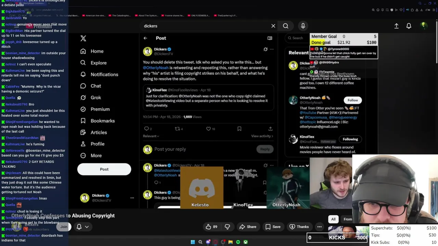Viewport: 438px width, 246px height.
Task: Open account menu dots beside Dickers profile
Action: coord(132,198)
